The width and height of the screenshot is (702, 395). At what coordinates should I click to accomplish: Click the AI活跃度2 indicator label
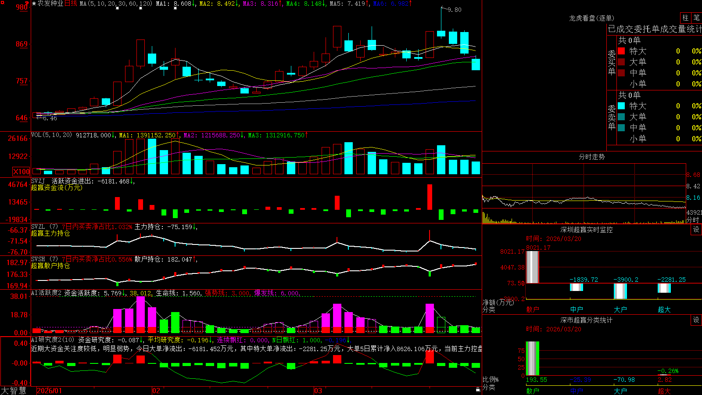pyautogui.click(x=47, y=293)
